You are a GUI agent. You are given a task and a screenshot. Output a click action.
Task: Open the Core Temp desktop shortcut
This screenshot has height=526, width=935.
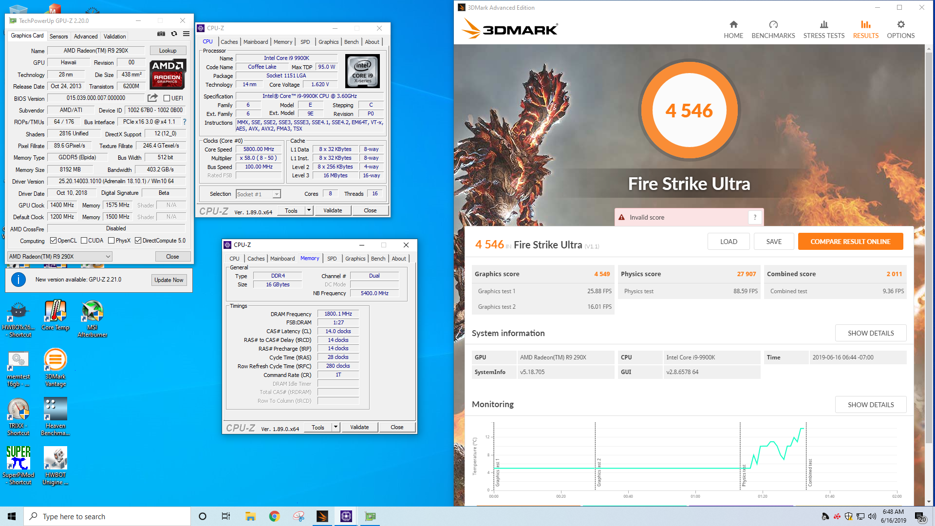55,315
